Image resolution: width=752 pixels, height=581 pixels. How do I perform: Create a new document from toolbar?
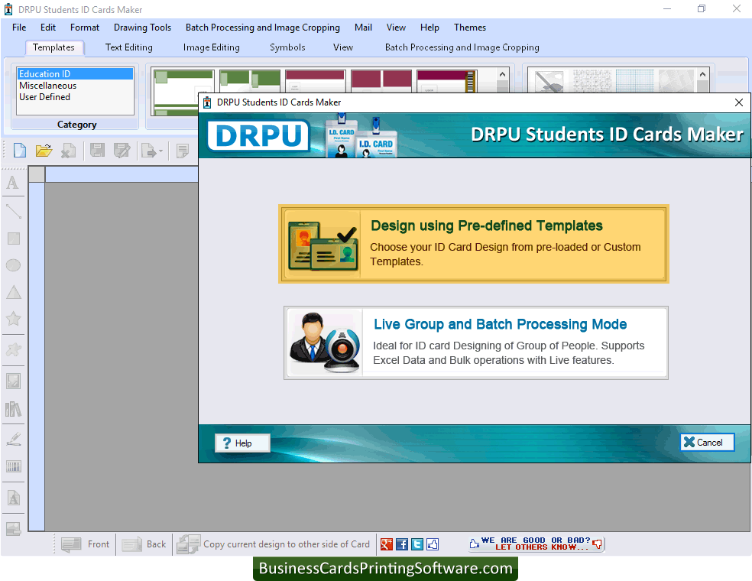click(x=20, y=151)
